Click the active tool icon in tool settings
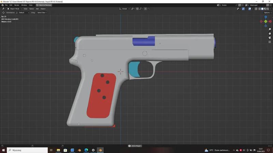The width and height of the screenshot is (273, 153). (x=3, y=13)
